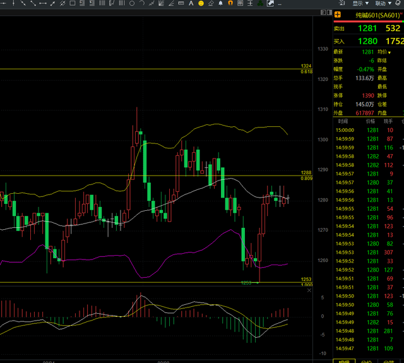Toggle the left panel layout icon
Image resolution: width=404 pixels, height=363 pixels.
coord(323,13)
